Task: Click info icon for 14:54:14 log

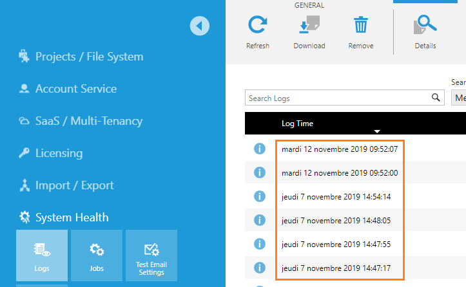Action: [260, 196]
